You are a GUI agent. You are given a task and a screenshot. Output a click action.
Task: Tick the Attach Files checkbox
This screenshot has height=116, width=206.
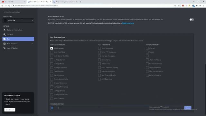click(x=99, y=64)
